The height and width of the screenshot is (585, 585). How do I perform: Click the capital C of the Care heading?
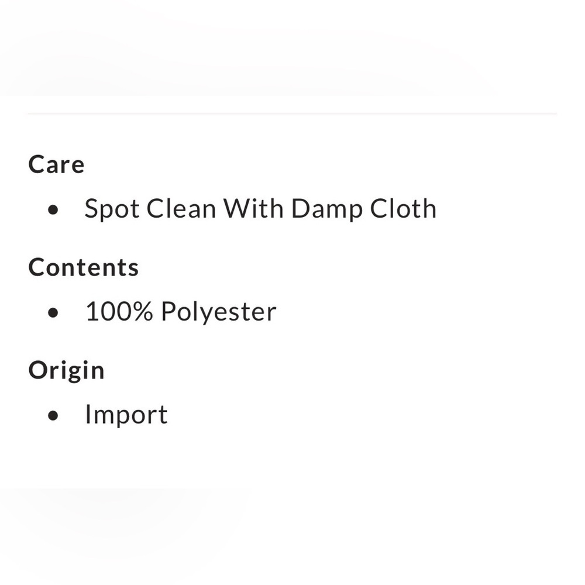[37, 164]
